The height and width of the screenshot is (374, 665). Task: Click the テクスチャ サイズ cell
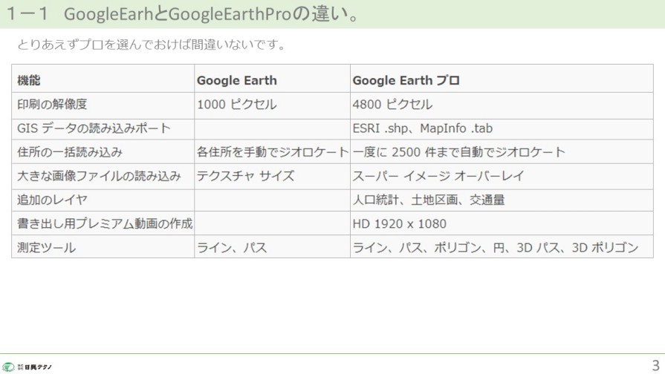(x=245, y=176)
